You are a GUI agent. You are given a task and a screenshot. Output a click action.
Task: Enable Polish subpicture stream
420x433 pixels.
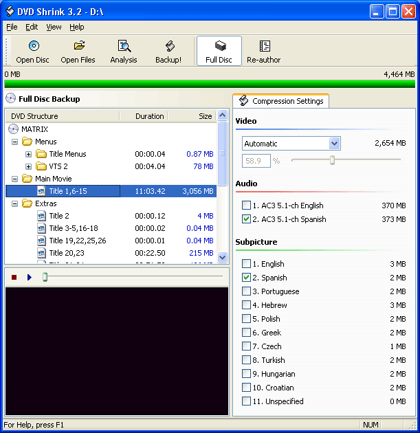click(x=246, y=319)
